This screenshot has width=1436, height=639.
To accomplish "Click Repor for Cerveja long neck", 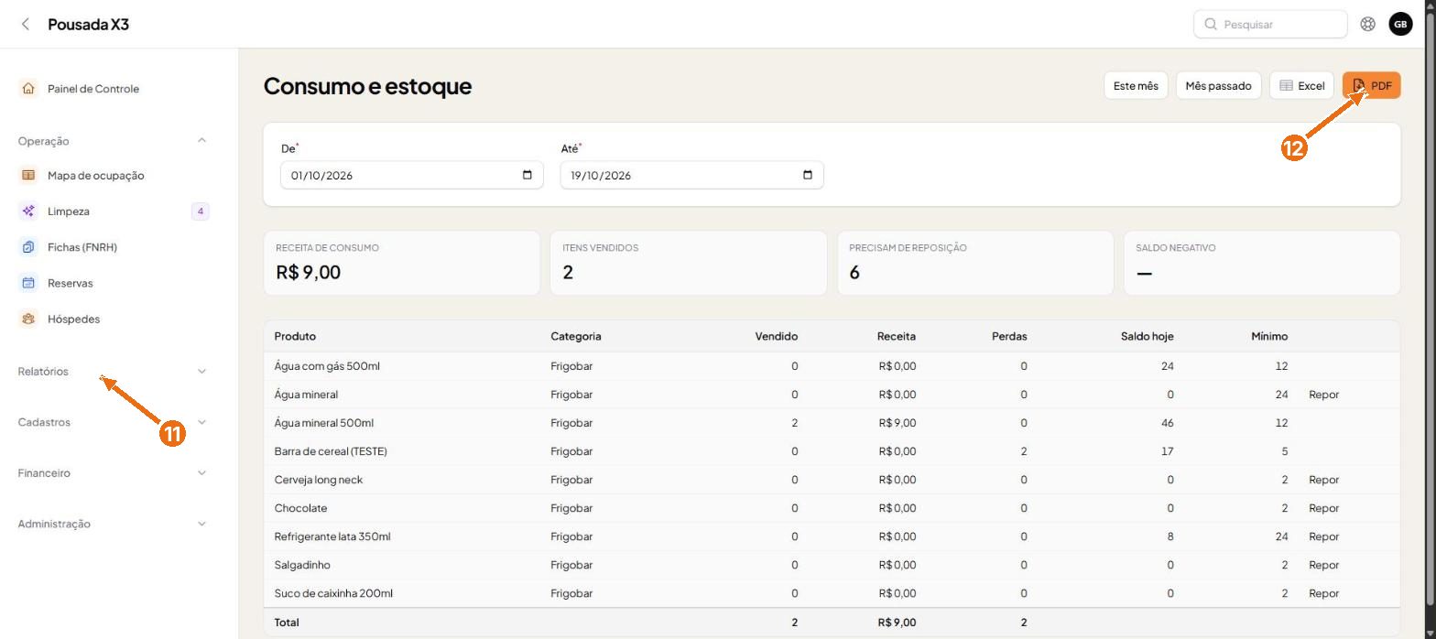I will 1323,480.
